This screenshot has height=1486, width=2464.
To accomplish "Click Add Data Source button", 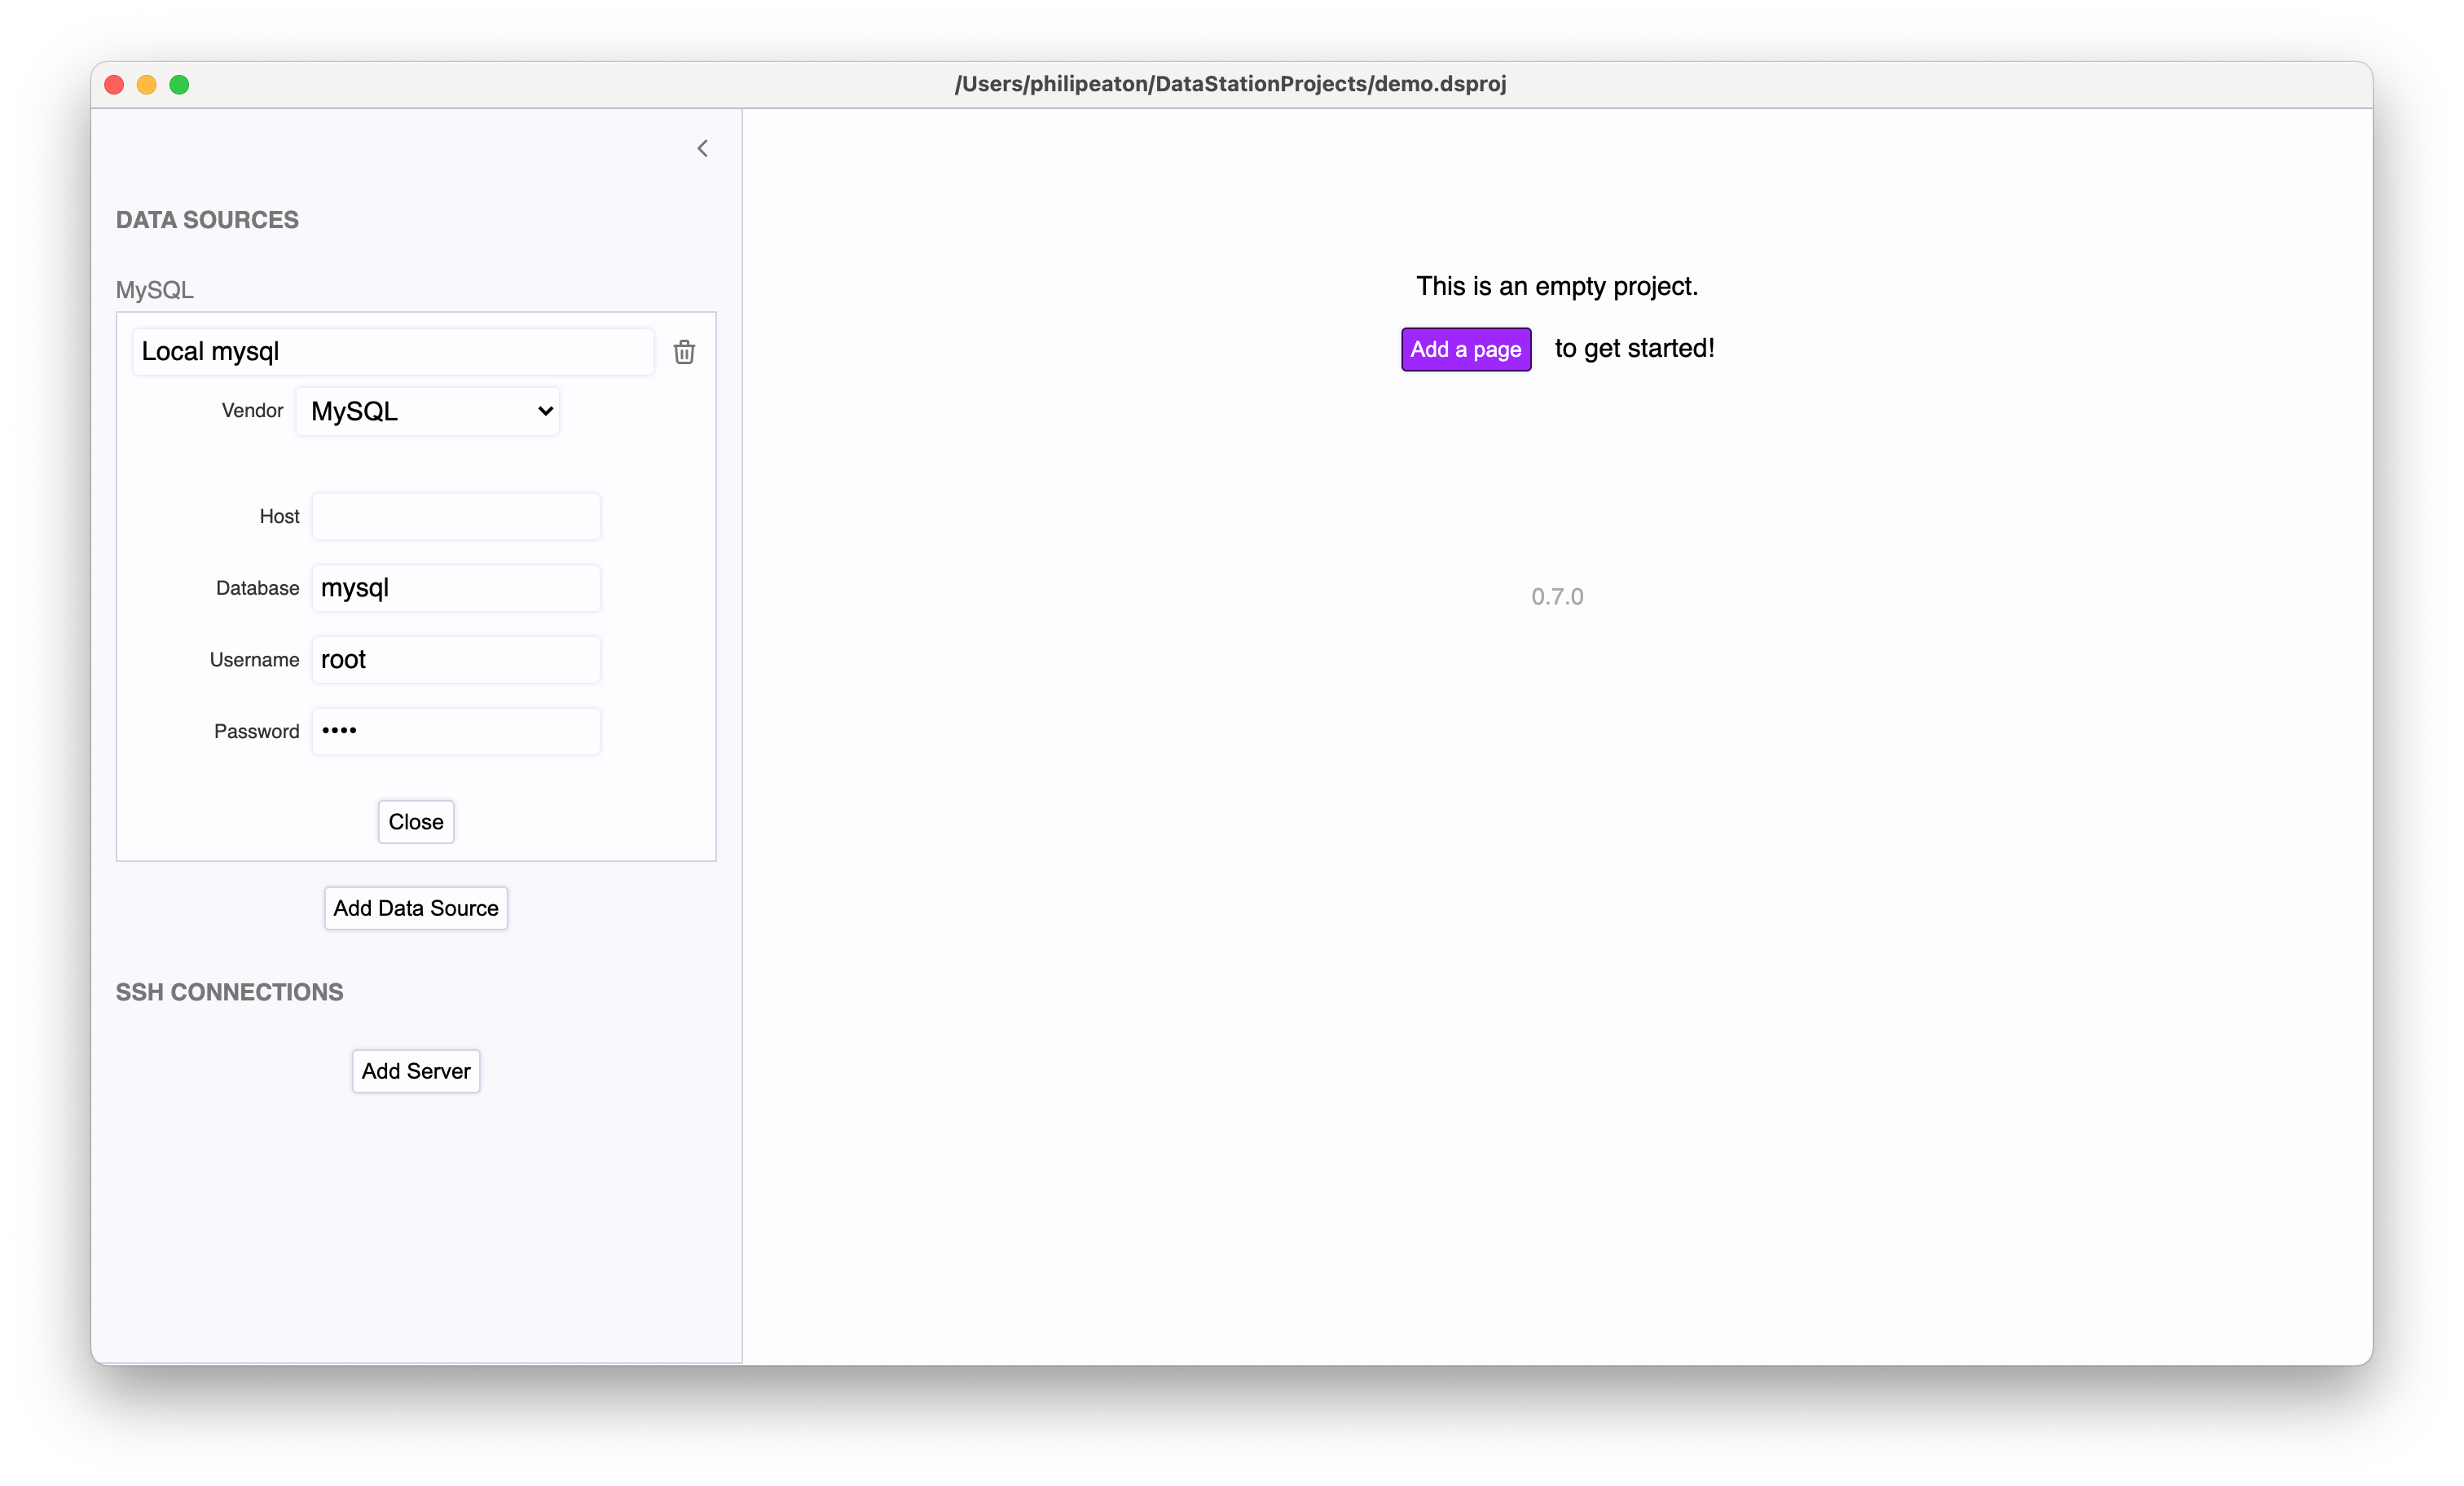I will tap(416, 908).
